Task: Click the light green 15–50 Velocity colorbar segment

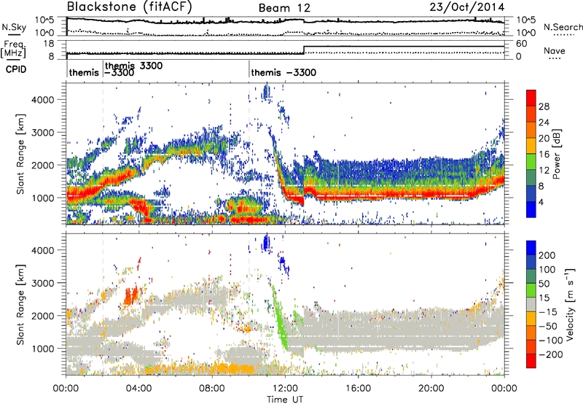Action: (531, 290)
